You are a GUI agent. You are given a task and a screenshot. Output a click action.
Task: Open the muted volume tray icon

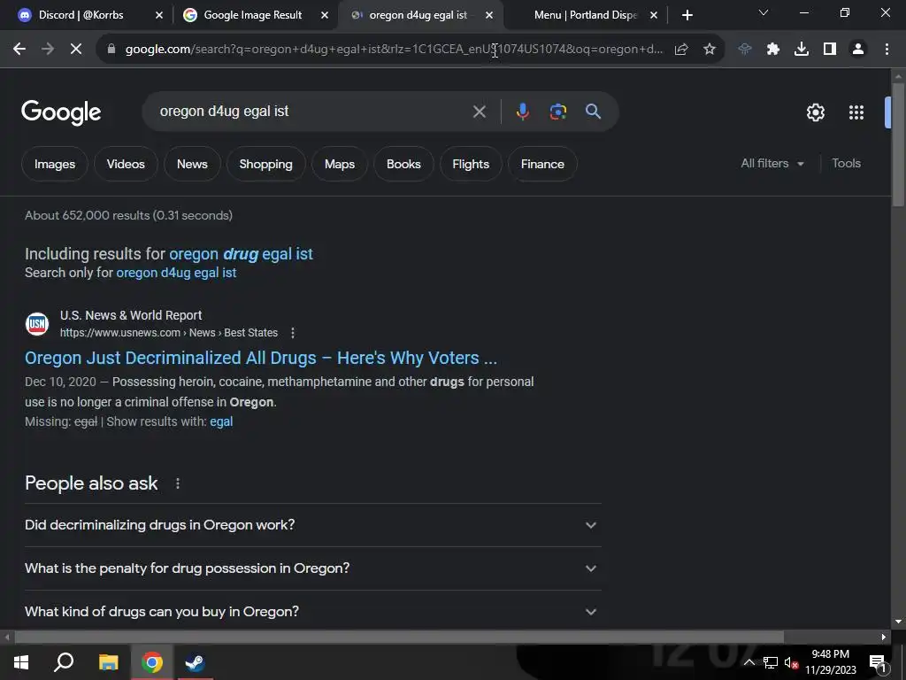791,662
